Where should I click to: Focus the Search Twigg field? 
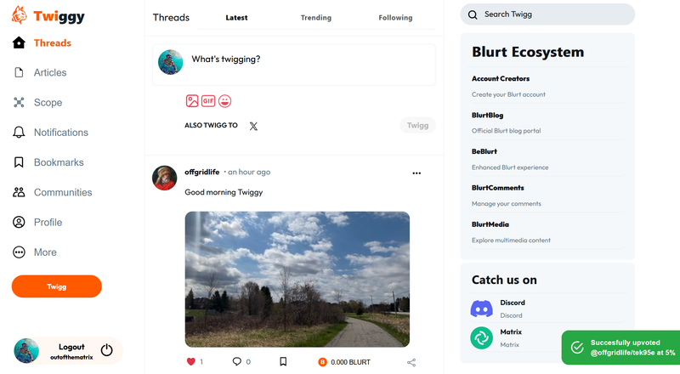547,14
